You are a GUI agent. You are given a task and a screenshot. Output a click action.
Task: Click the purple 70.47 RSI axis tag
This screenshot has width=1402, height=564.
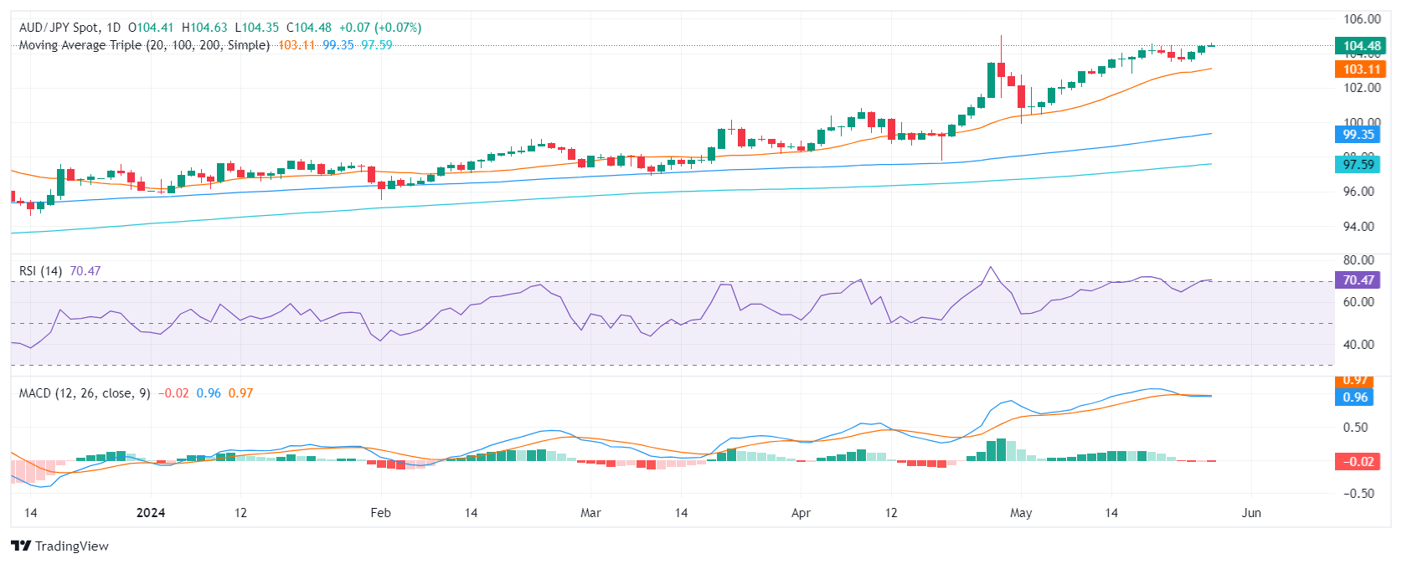(x=1358, y=280)
